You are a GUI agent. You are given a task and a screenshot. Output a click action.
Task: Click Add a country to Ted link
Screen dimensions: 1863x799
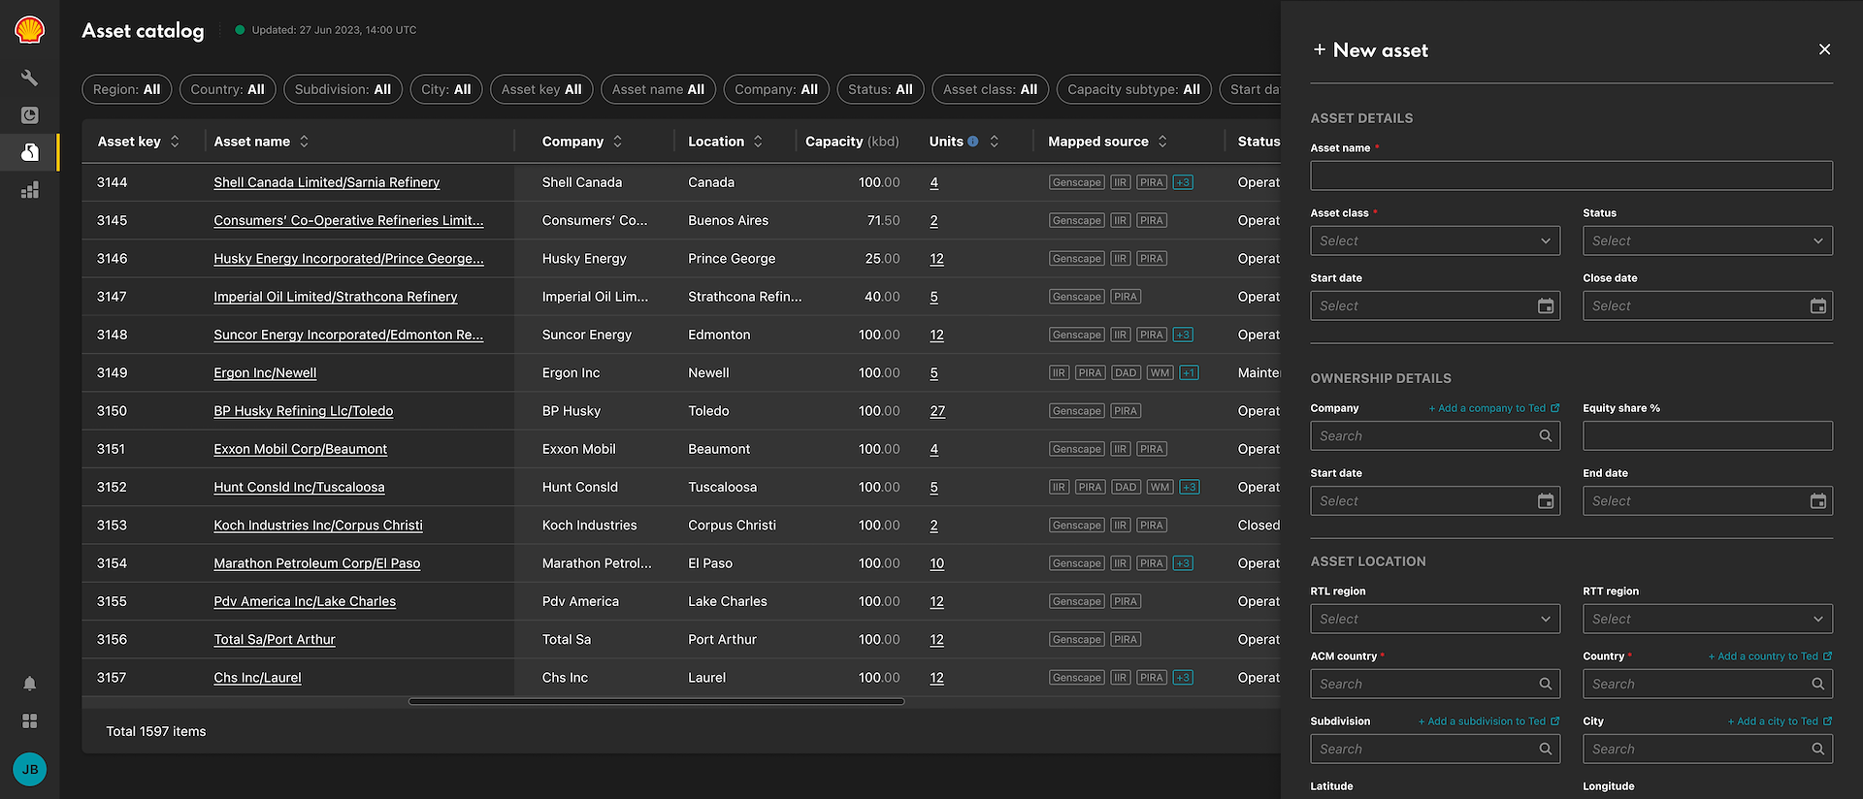pyautogui.click(x=1770, y=656)
